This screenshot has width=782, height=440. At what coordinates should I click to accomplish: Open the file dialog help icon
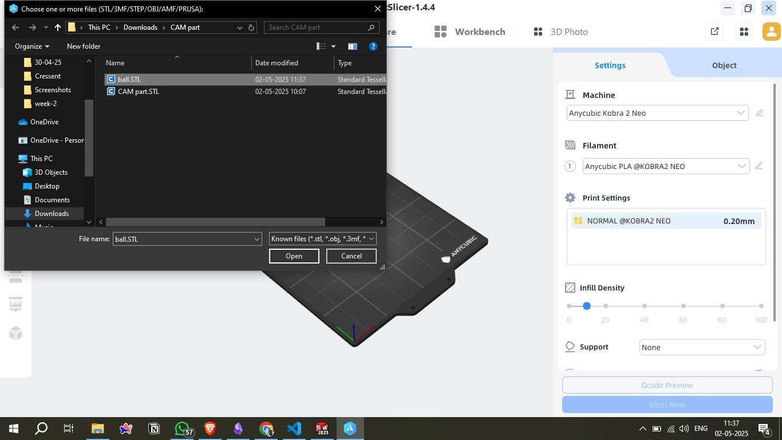click(373, 46)
